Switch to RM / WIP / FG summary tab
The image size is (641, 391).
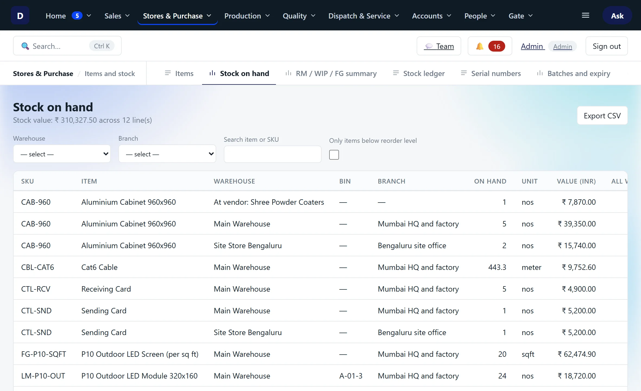coord(331,73)
